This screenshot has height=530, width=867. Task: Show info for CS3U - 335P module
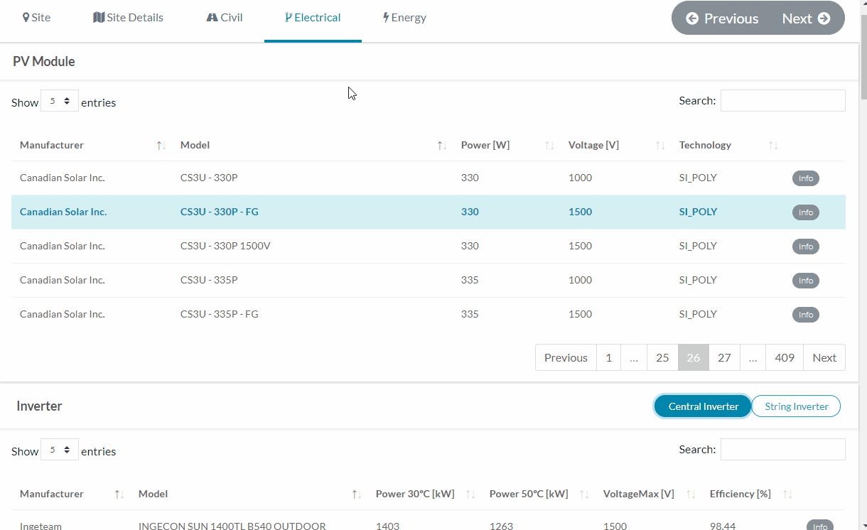(806, 281)
